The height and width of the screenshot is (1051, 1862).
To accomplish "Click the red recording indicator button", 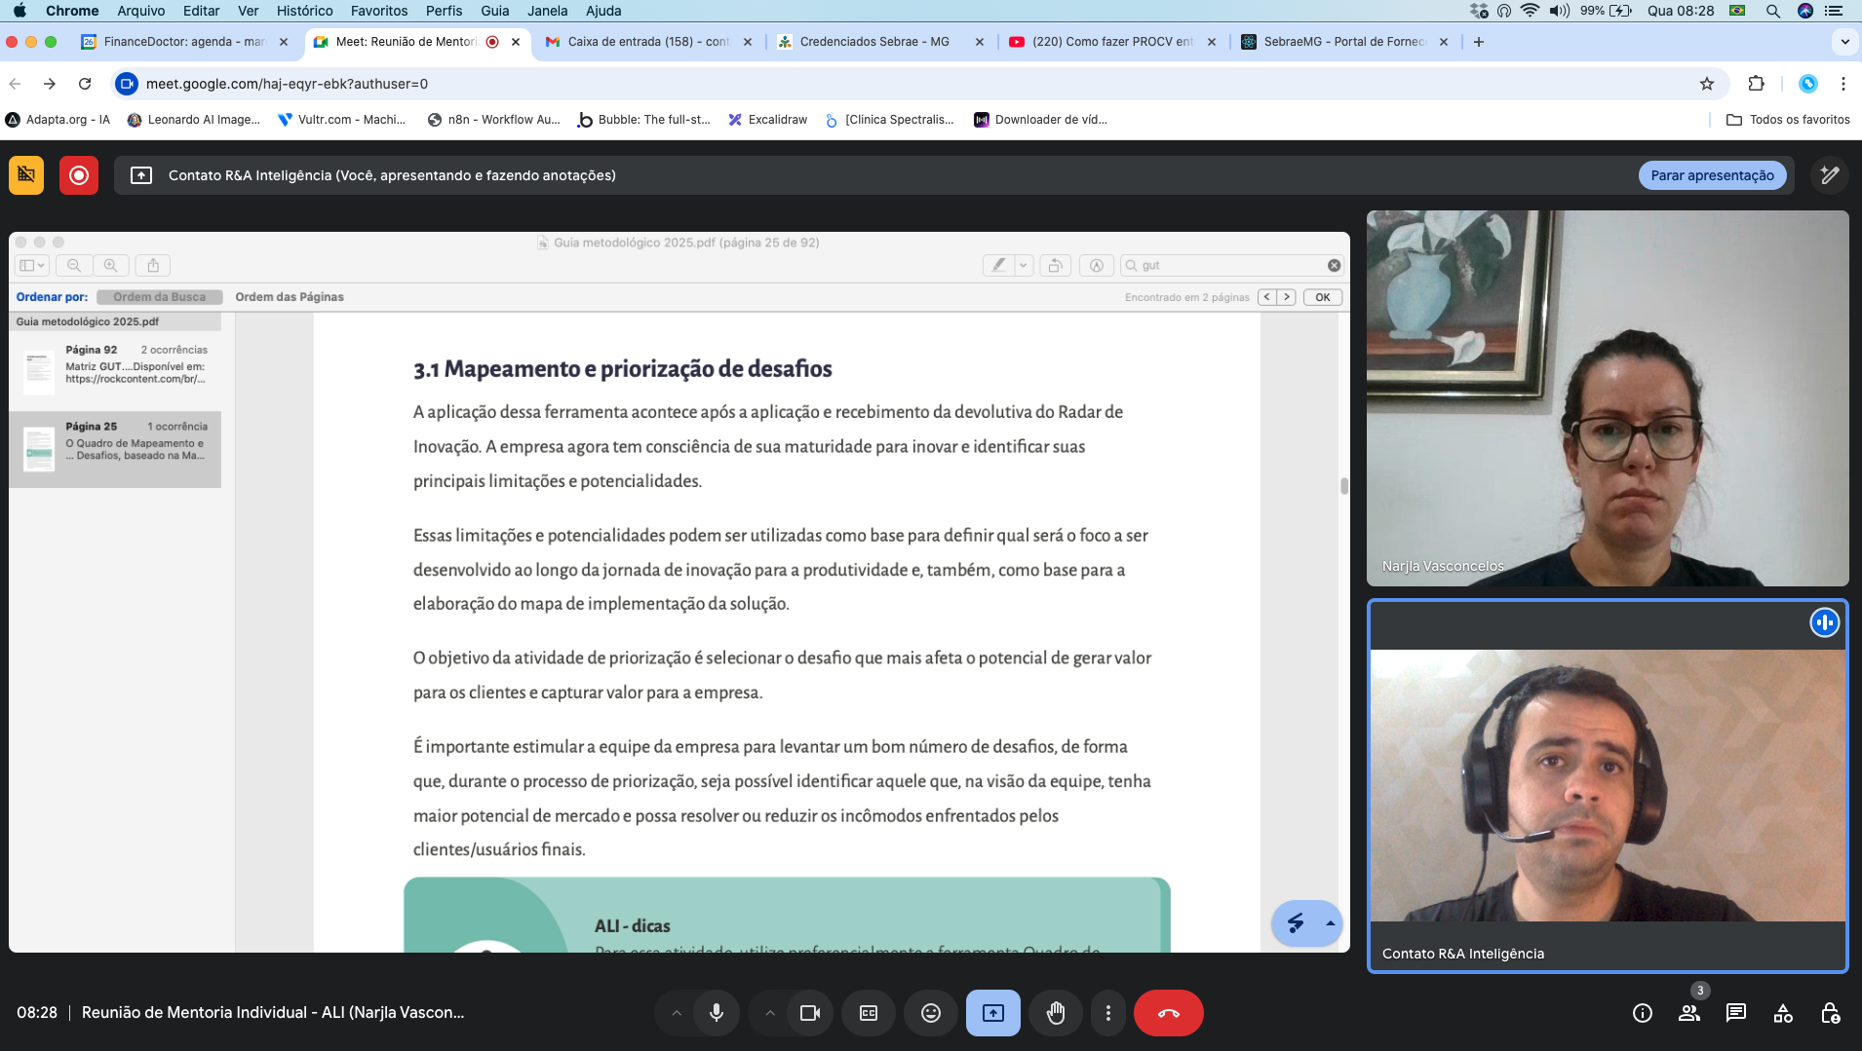I will [79, 175].
